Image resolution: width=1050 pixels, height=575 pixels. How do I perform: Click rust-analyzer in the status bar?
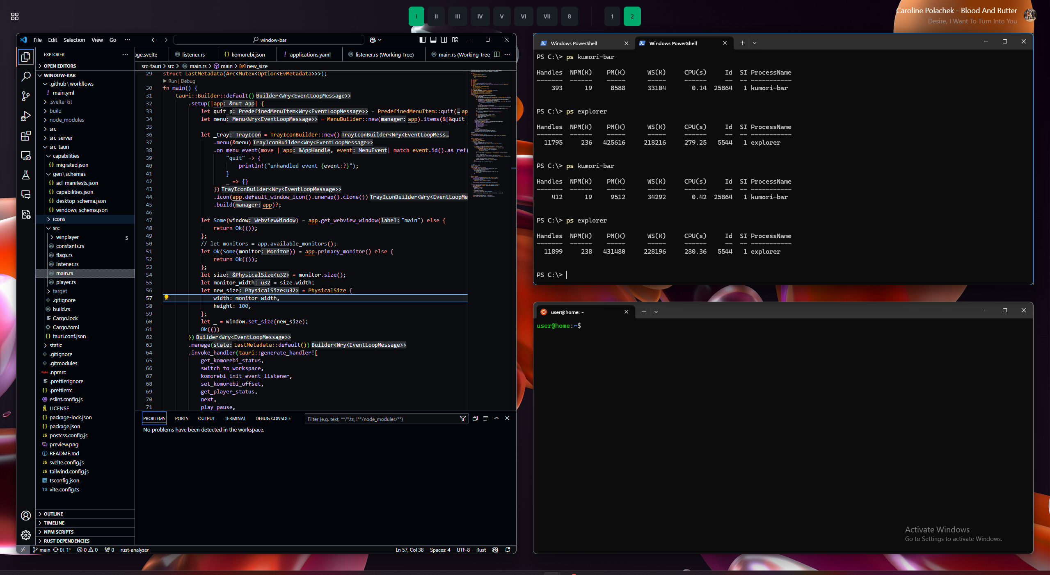[x=134, y=550]
